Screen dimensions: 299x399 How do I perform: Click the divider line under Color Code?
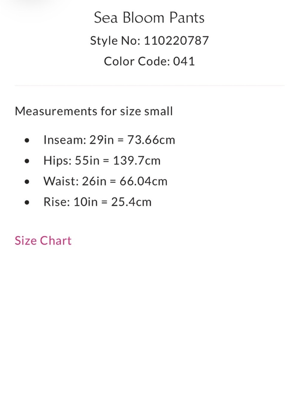click(x=149, y=86)
